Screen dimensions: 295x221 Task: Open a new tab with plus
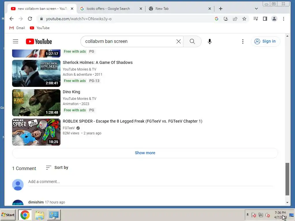pyautogui.click(x=221, y=9)
